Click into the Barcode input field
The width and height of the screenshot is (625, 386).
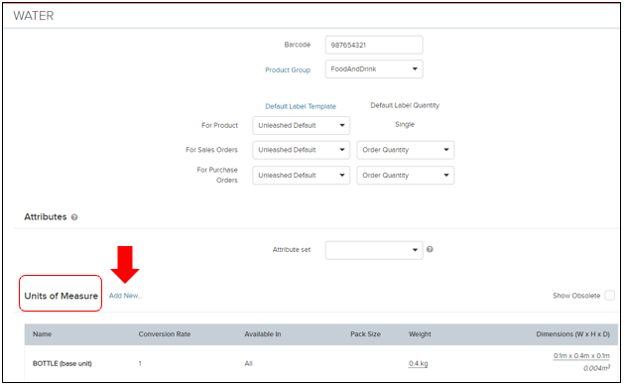click(374, 45)
